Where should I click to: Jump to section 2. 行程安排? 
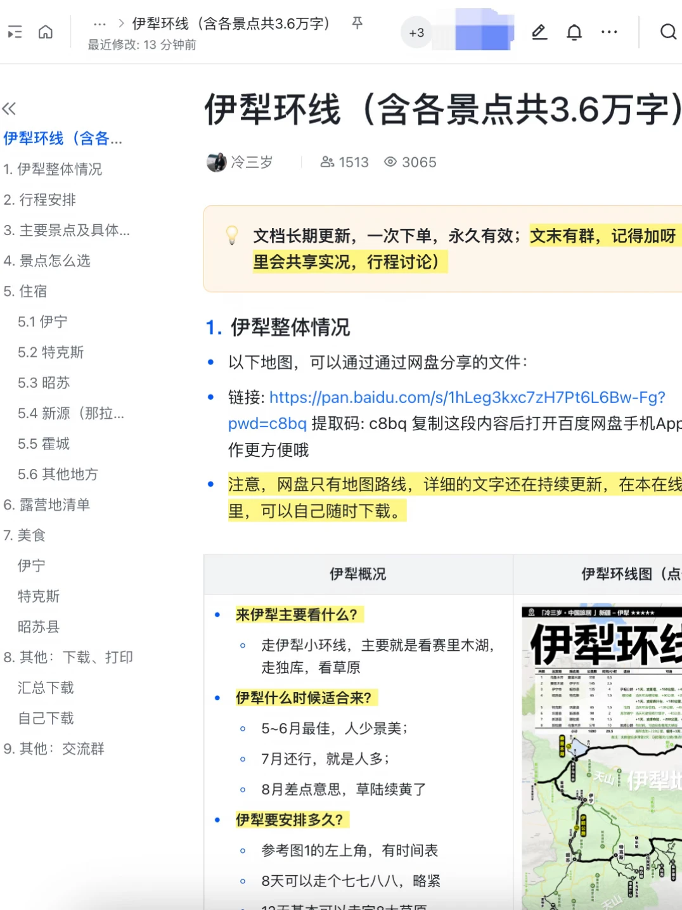coord(39,200)
